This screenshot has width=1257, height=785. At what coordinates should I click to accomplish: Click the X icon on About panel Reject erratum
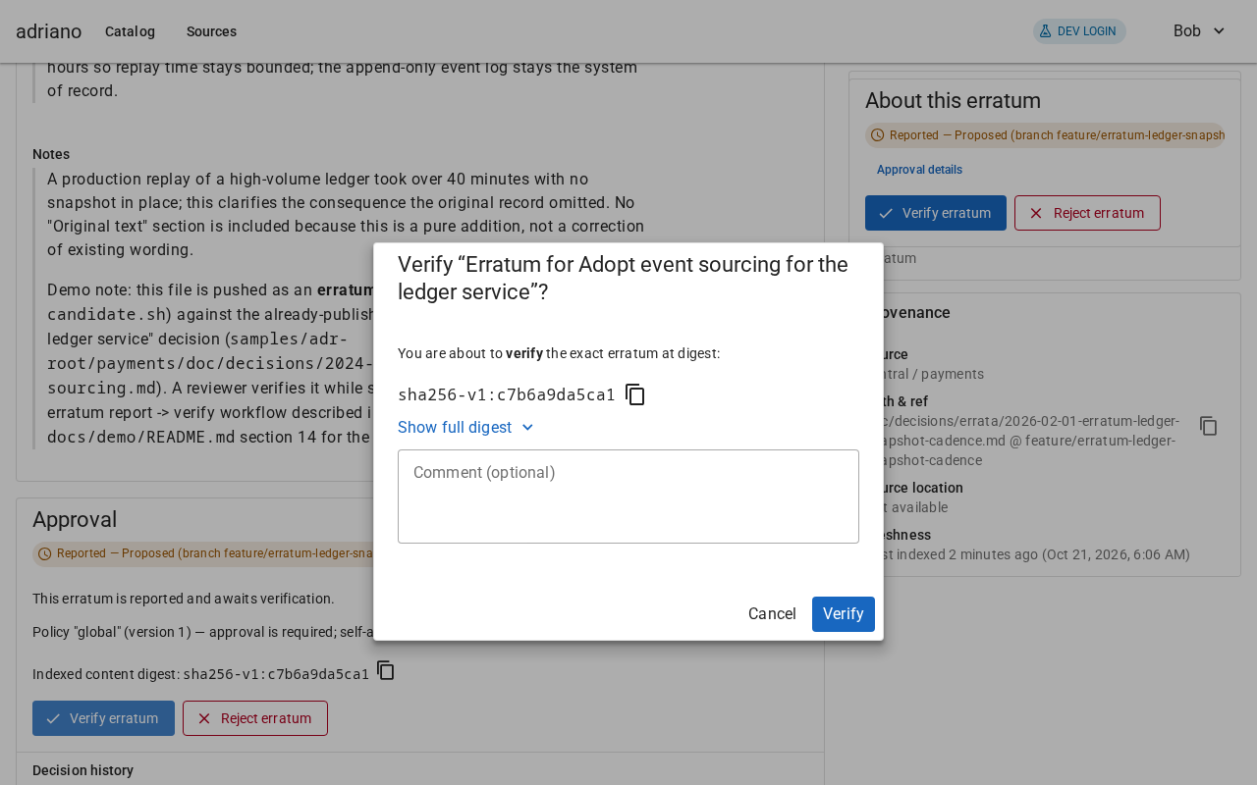[x=1036, y=213]
